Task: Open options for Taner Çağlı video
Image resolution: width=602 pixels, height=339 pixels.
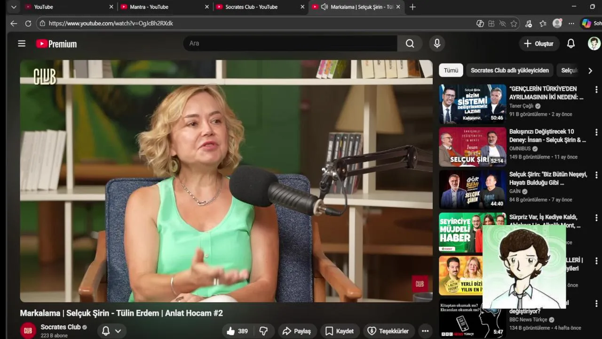Action: point(596,89)
